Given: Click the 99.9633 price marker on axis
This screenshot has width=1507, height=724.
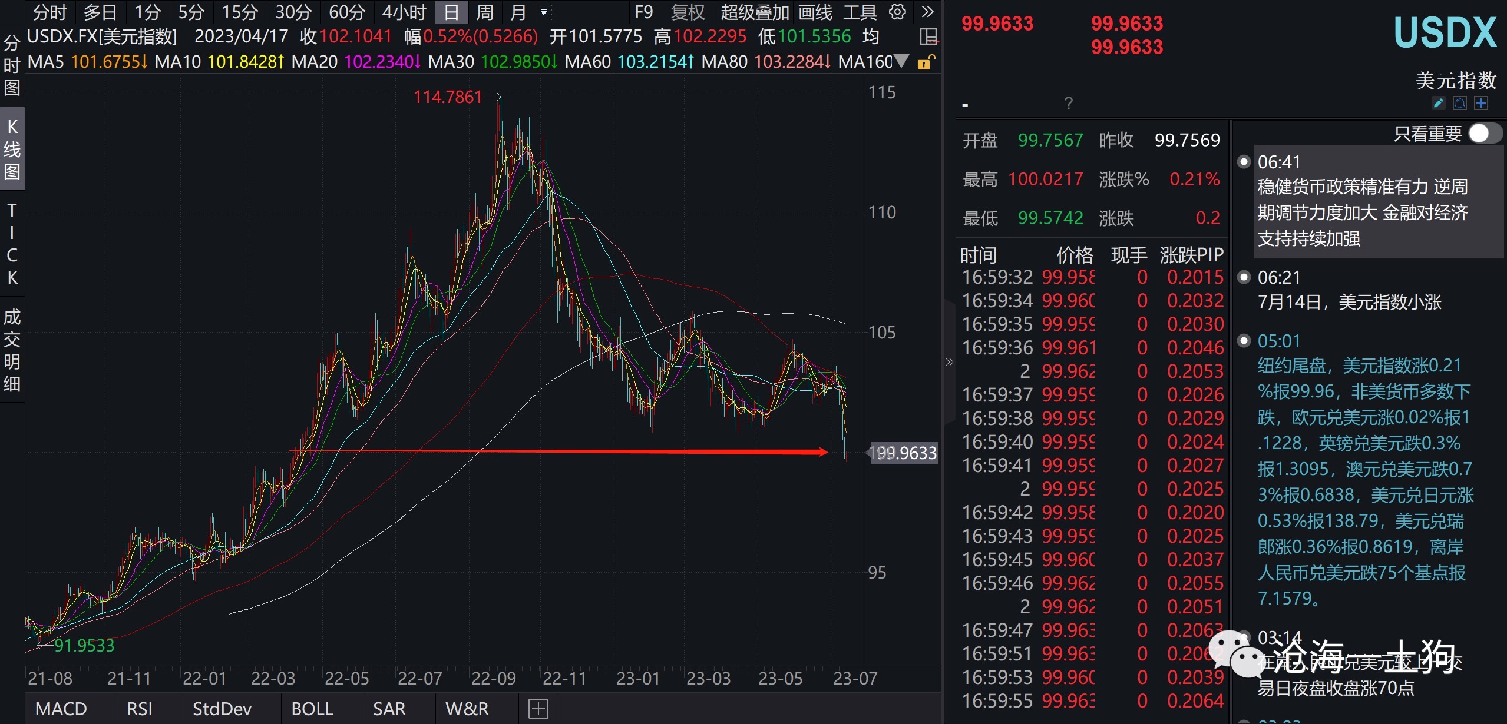Looking at the screenshot, I should coord(904,453).
